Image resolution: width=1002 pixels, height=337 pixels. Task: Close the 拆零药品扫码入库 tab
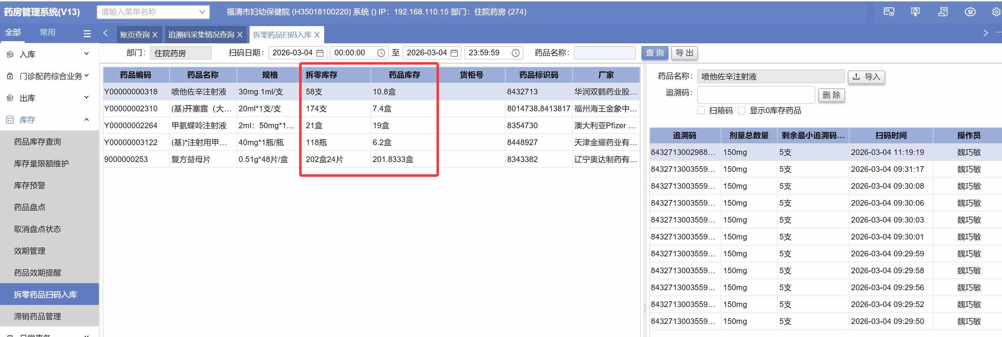[x=317, y=35]
